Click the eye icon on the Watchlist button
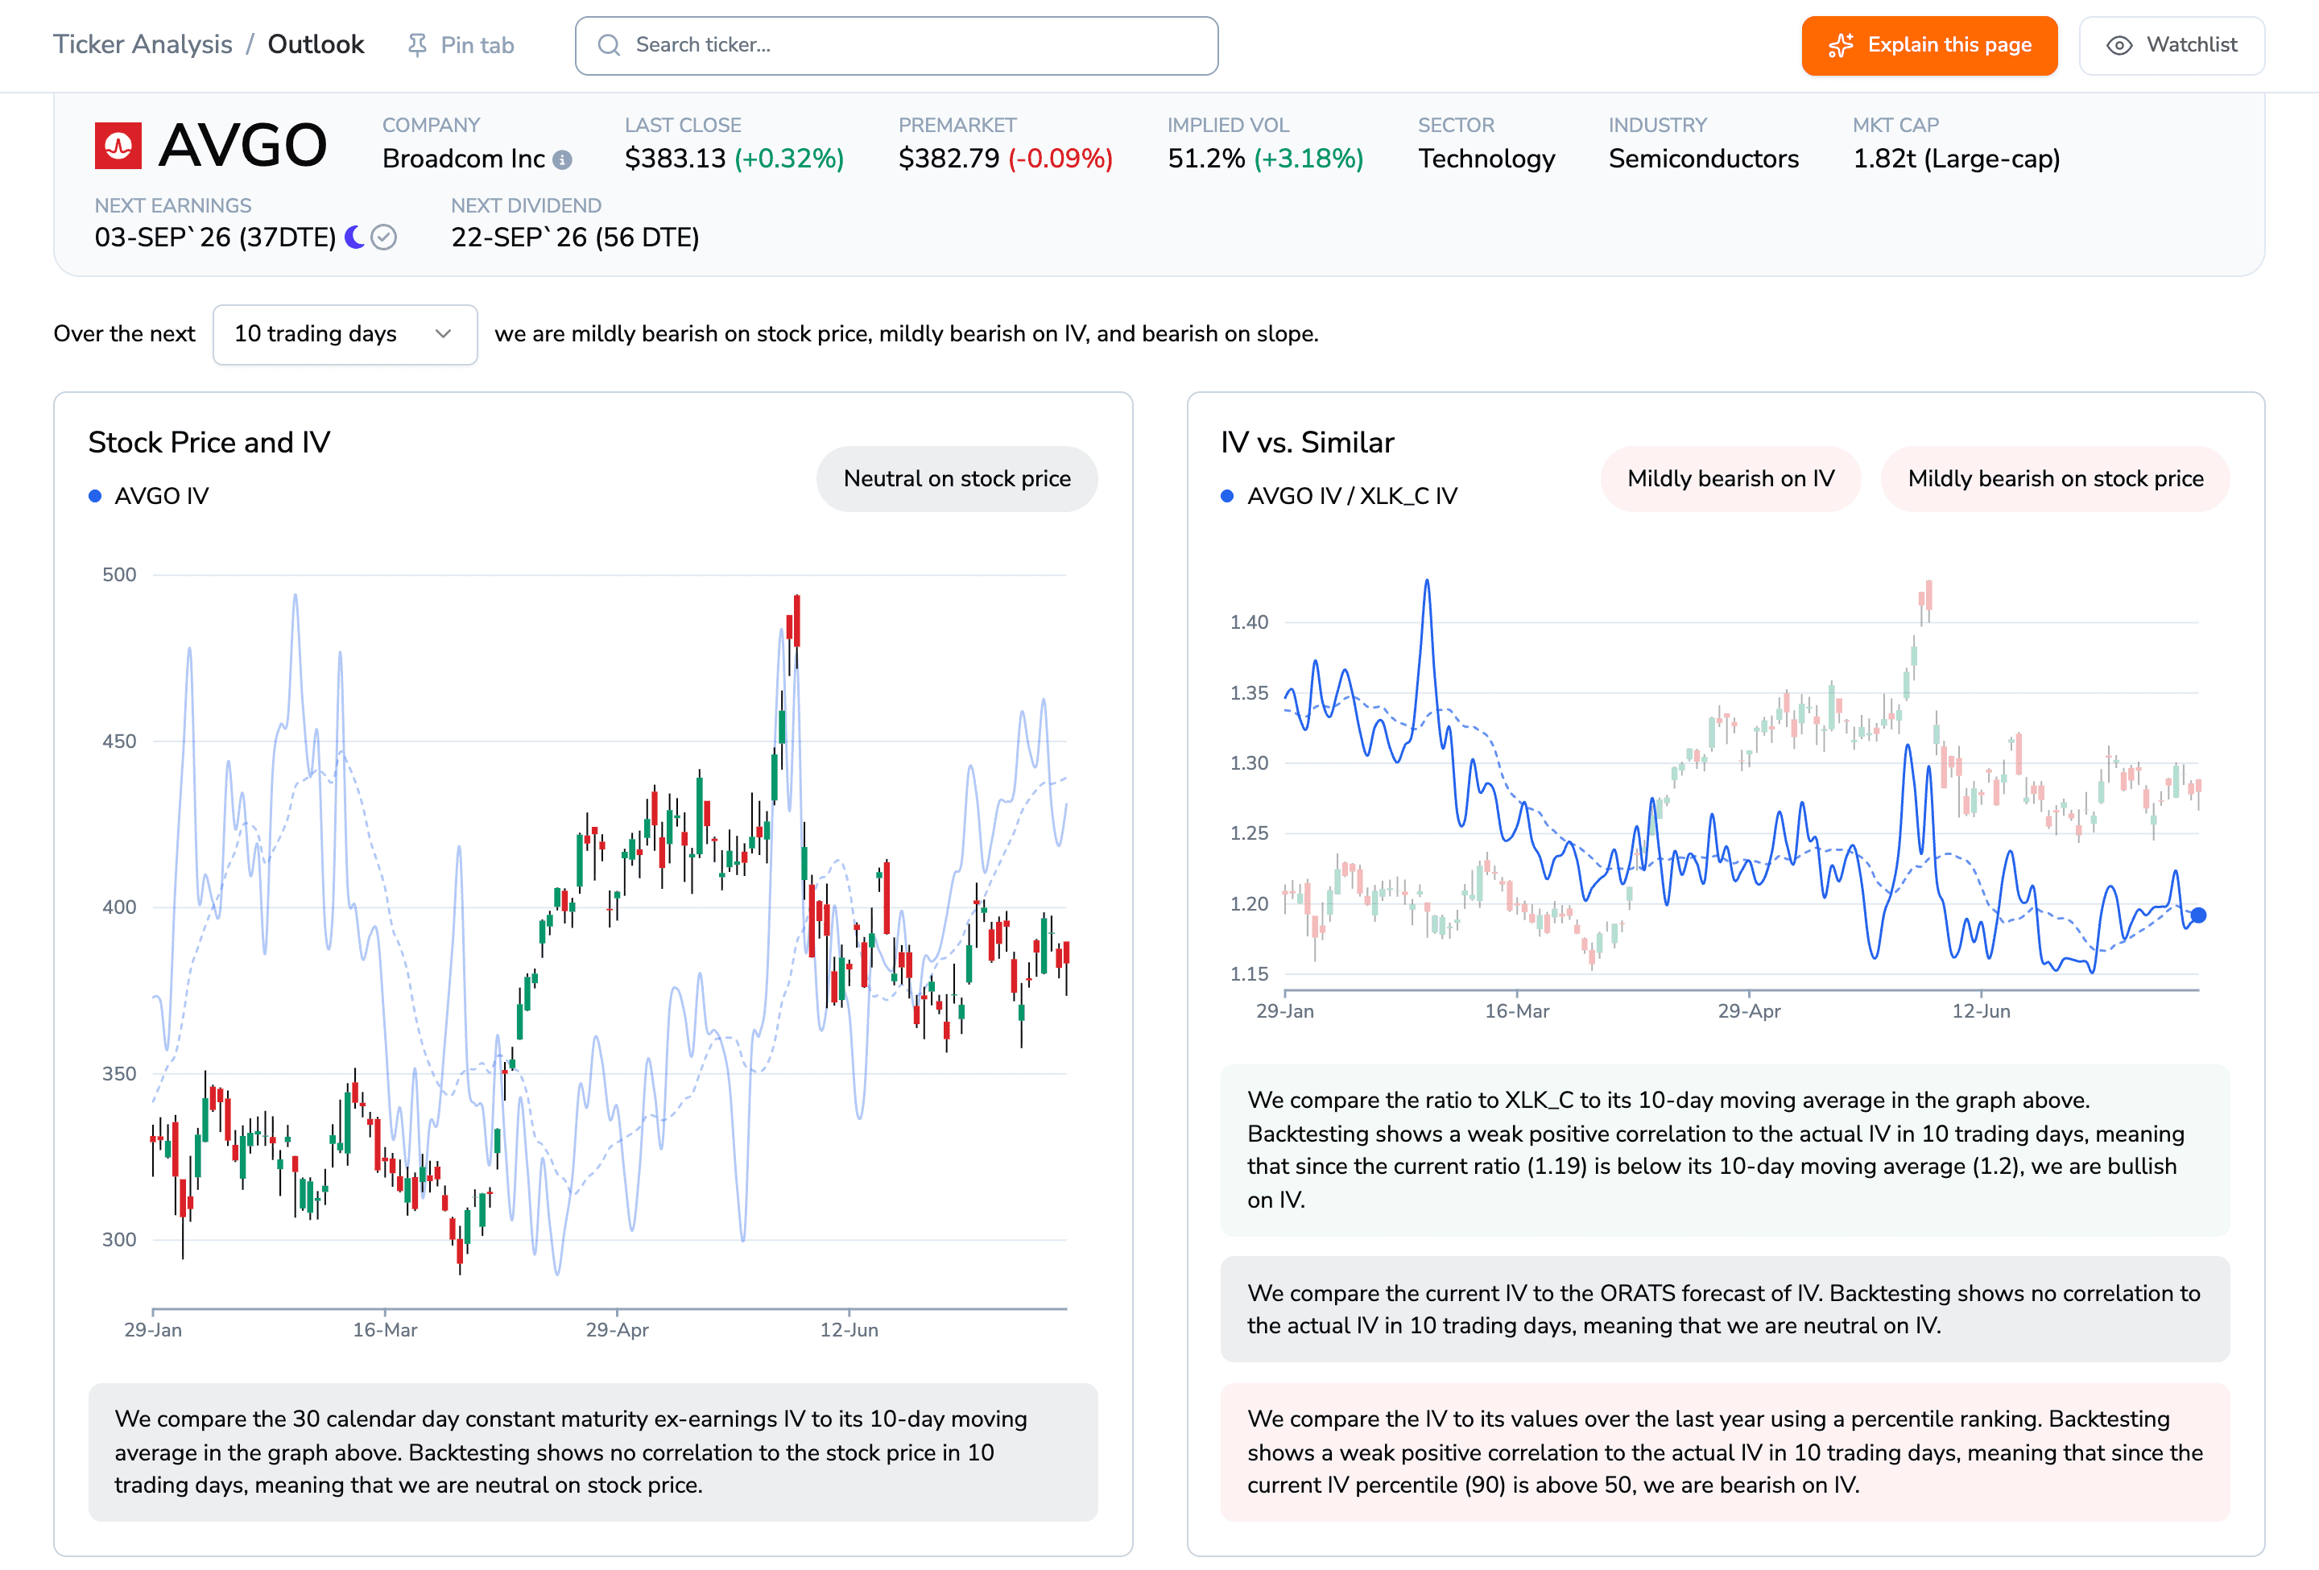 (x=2119, y=45)
